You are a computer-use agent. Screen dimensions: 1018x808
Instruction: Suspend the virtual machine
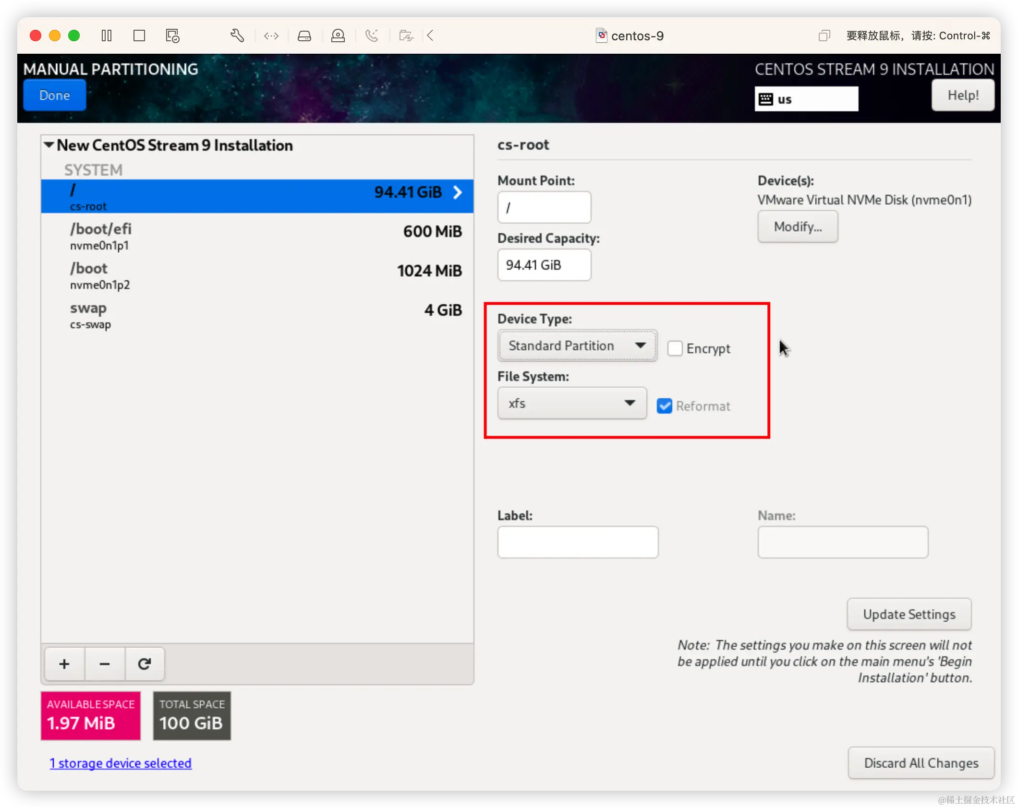(x=107, y=36)
